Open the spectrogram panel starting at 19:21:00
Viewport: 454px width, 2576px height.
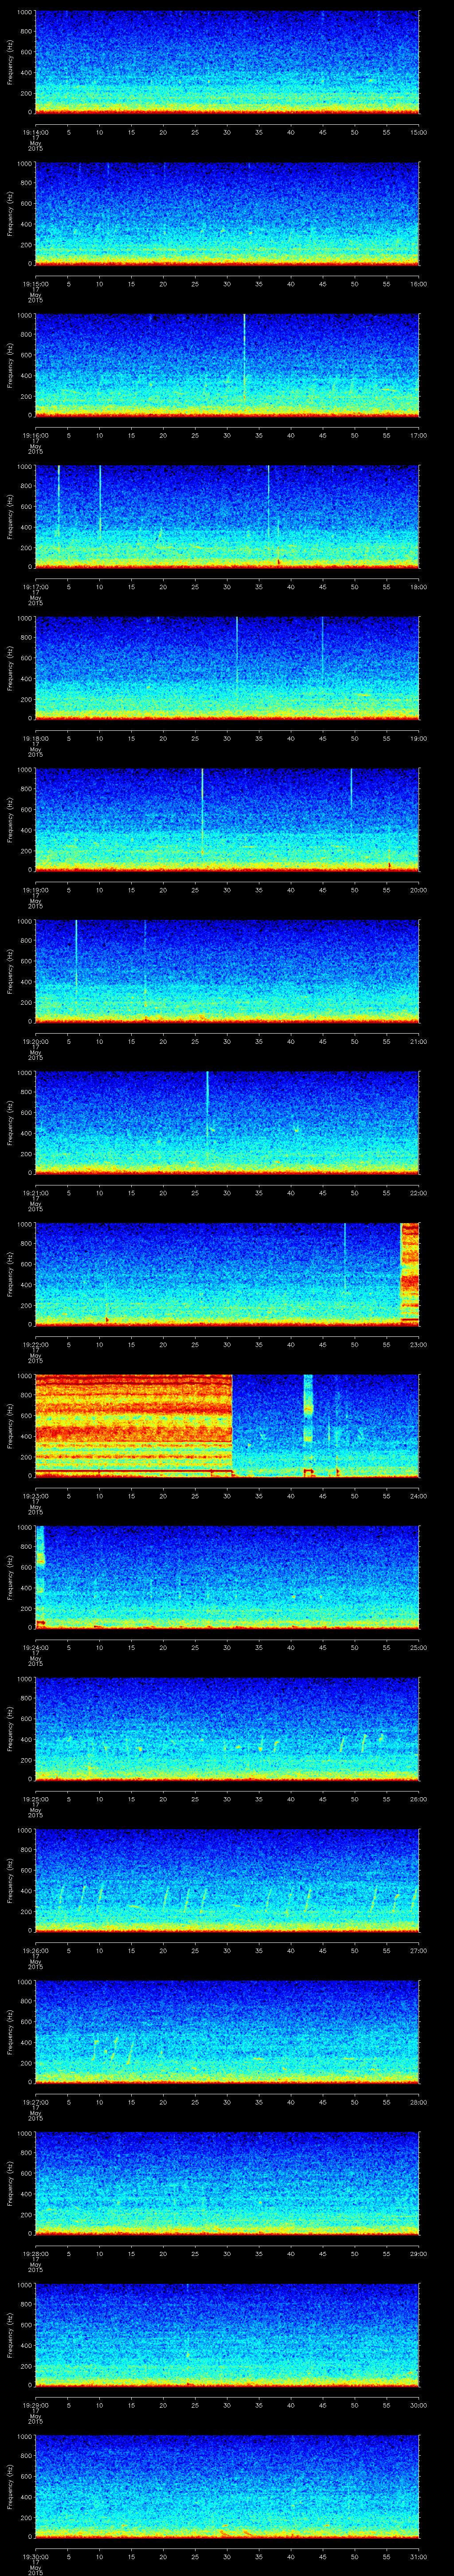[227, 1123]
